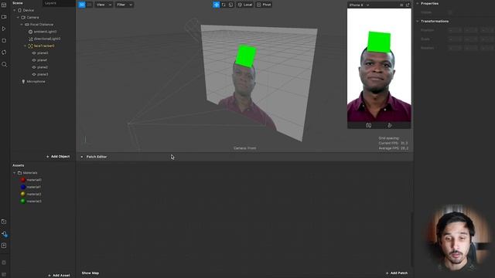Open the workspace layout icon in left sidebar
The height and width of the screenshot is (278, 495).
click(x=4, y=5)
